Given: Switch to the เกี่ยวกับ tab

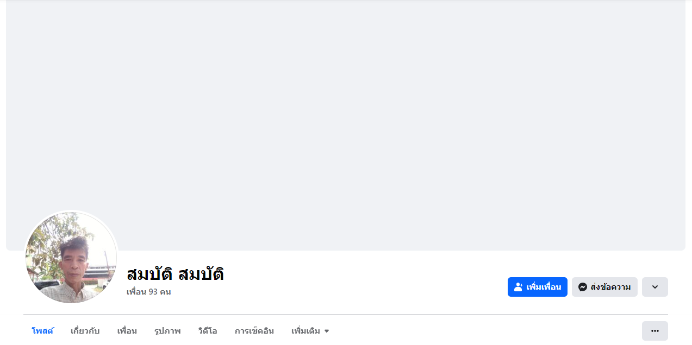Looking at the screenshot, I should (85, 331).
